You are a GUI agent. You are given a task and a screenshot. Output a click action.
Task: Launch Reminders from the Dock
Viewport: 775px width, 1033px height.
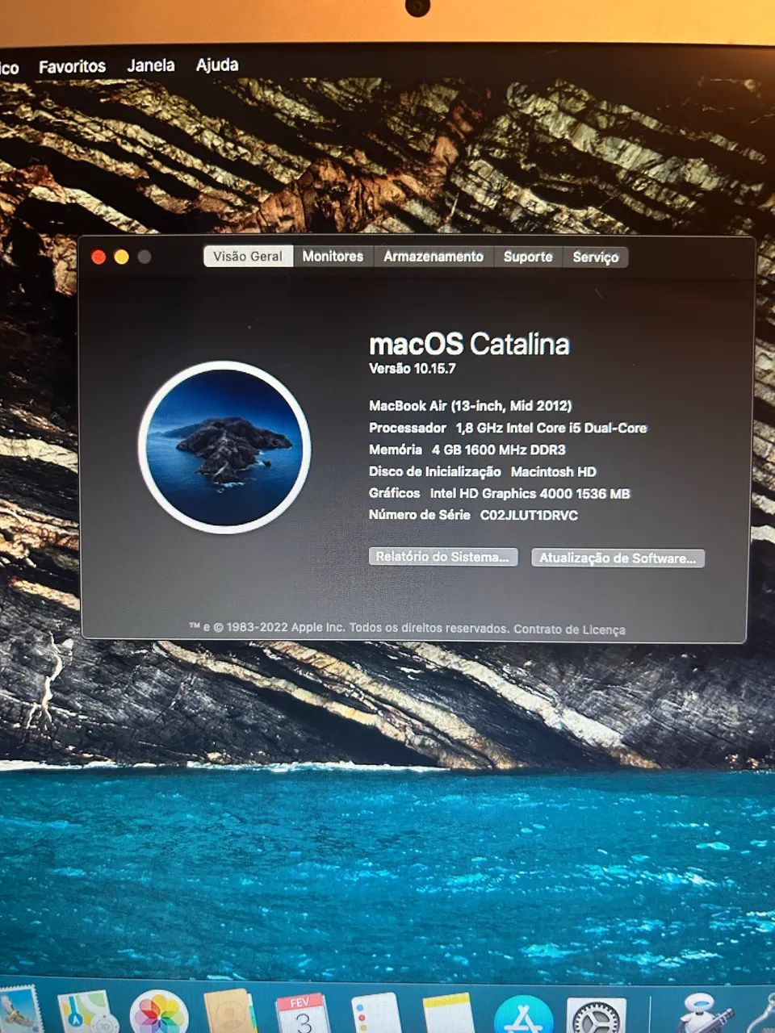[376, 1014]
